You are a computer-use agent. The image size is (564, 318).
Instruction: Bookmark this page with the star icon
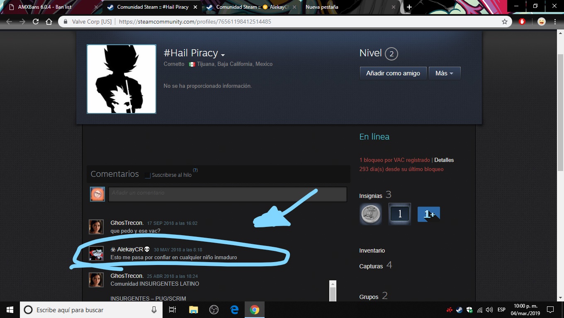click(x=505, y=22)
